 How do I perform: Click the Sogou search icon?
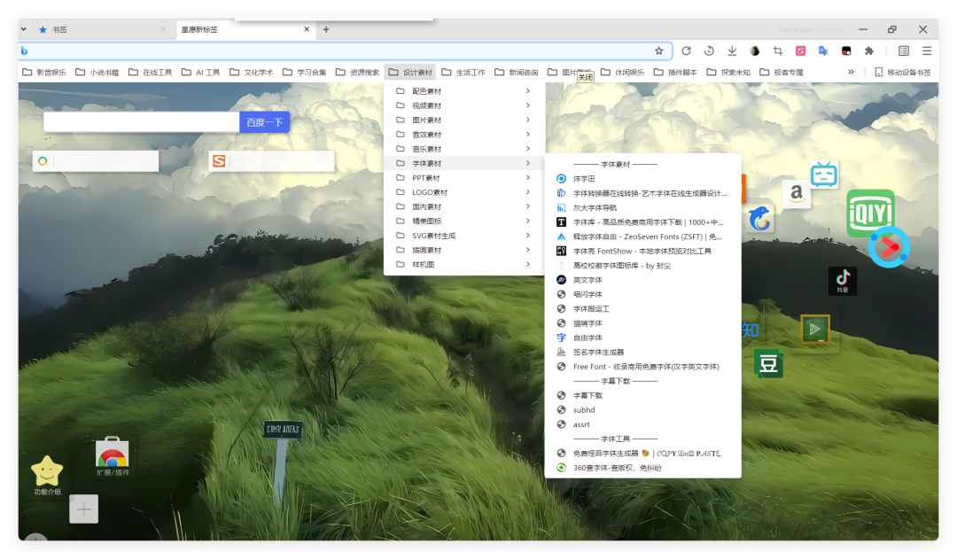click(x=219, y=161)
